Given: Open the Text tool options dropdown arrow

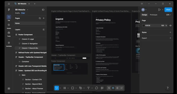Looking at the screenshot, I should 92,88.
